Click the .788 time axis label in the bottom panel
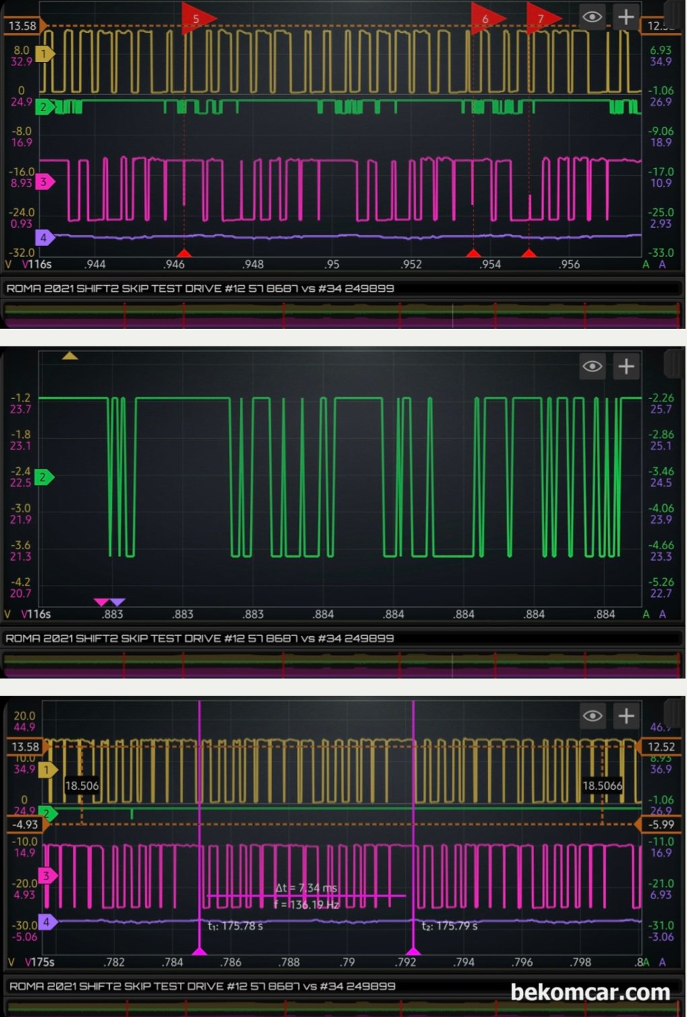Screen dimensions: 687x1017 coord(289,962)
